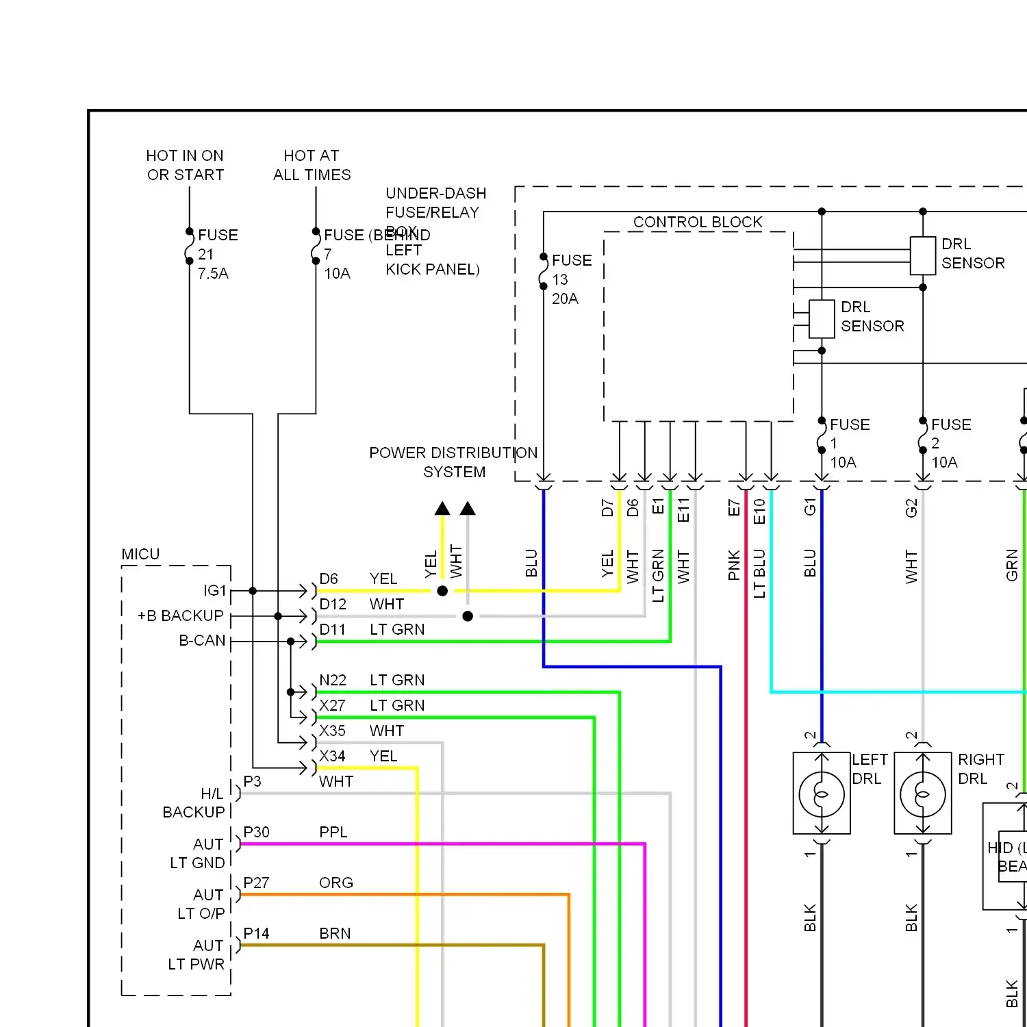Click the X27 connector pin label
Viewport: 1027px width, 1027px height.
[332, 705]
